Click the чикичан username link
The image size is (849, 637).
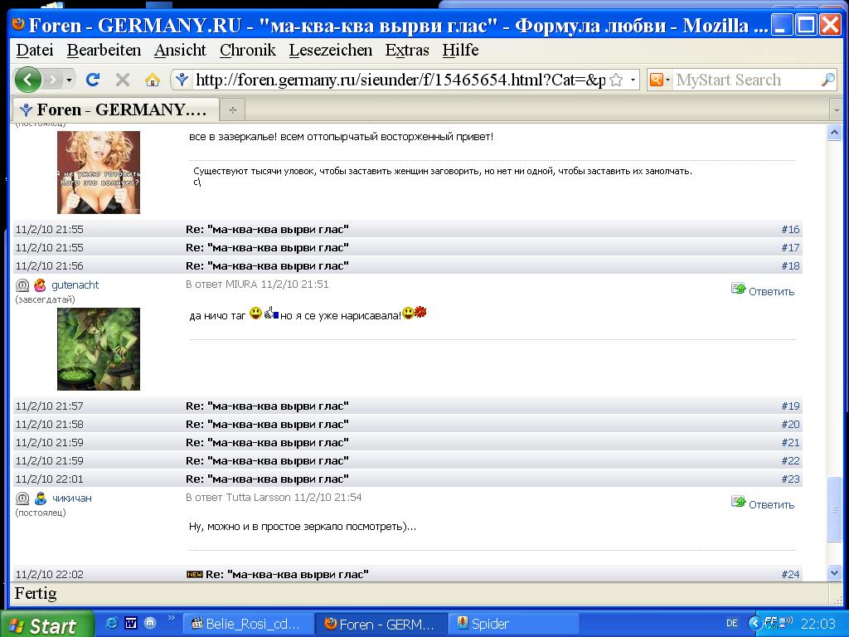(71, 498)
